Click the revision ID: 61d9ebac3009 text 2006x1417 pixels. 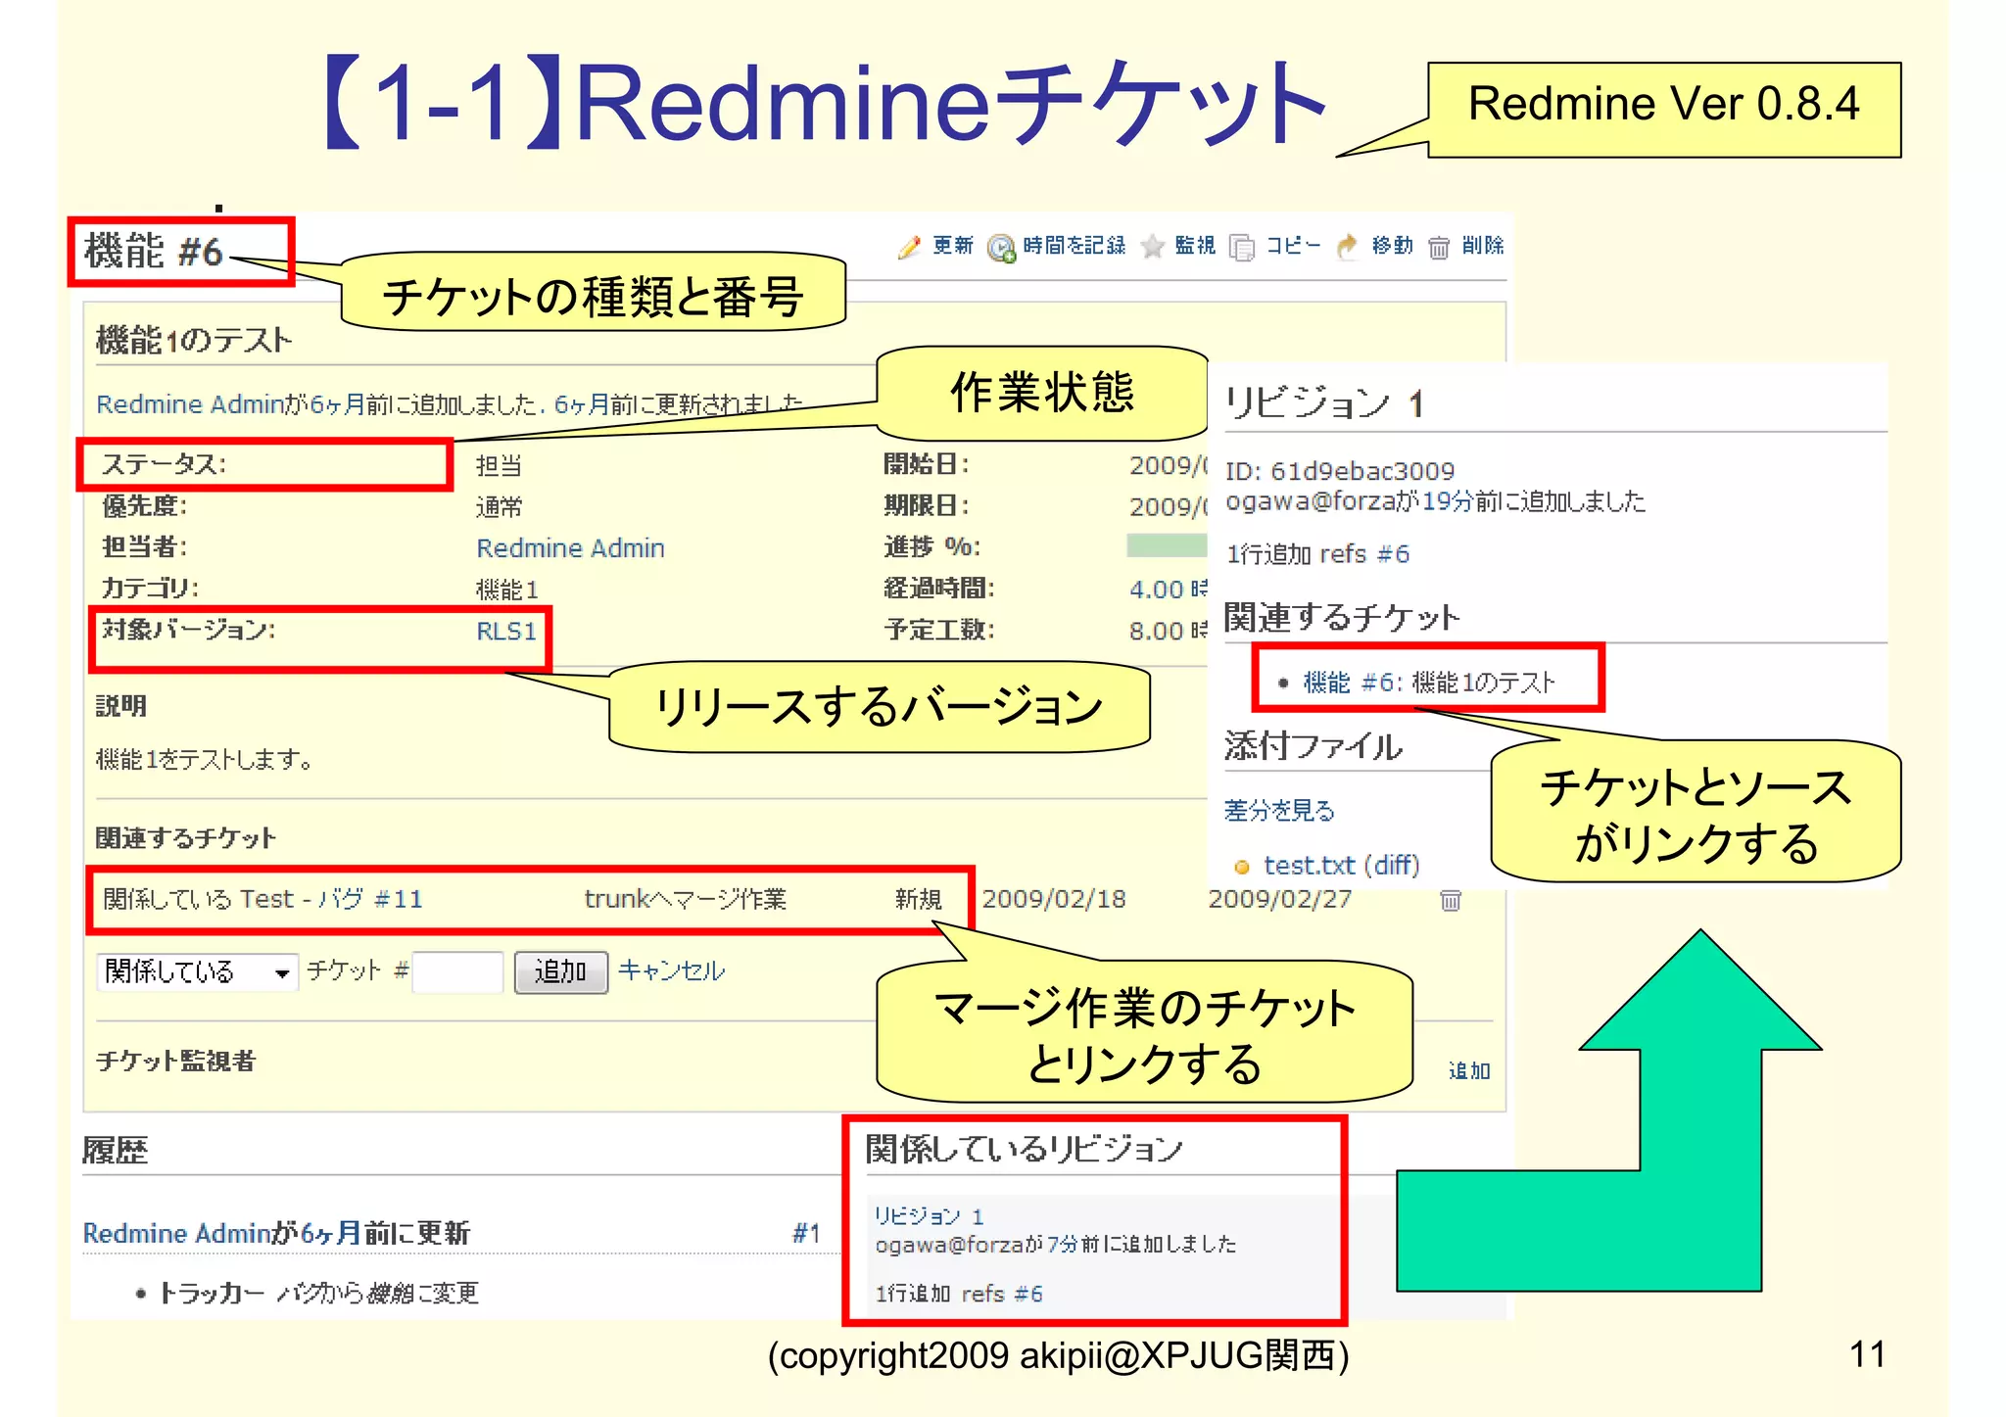tap(1339, 471)
